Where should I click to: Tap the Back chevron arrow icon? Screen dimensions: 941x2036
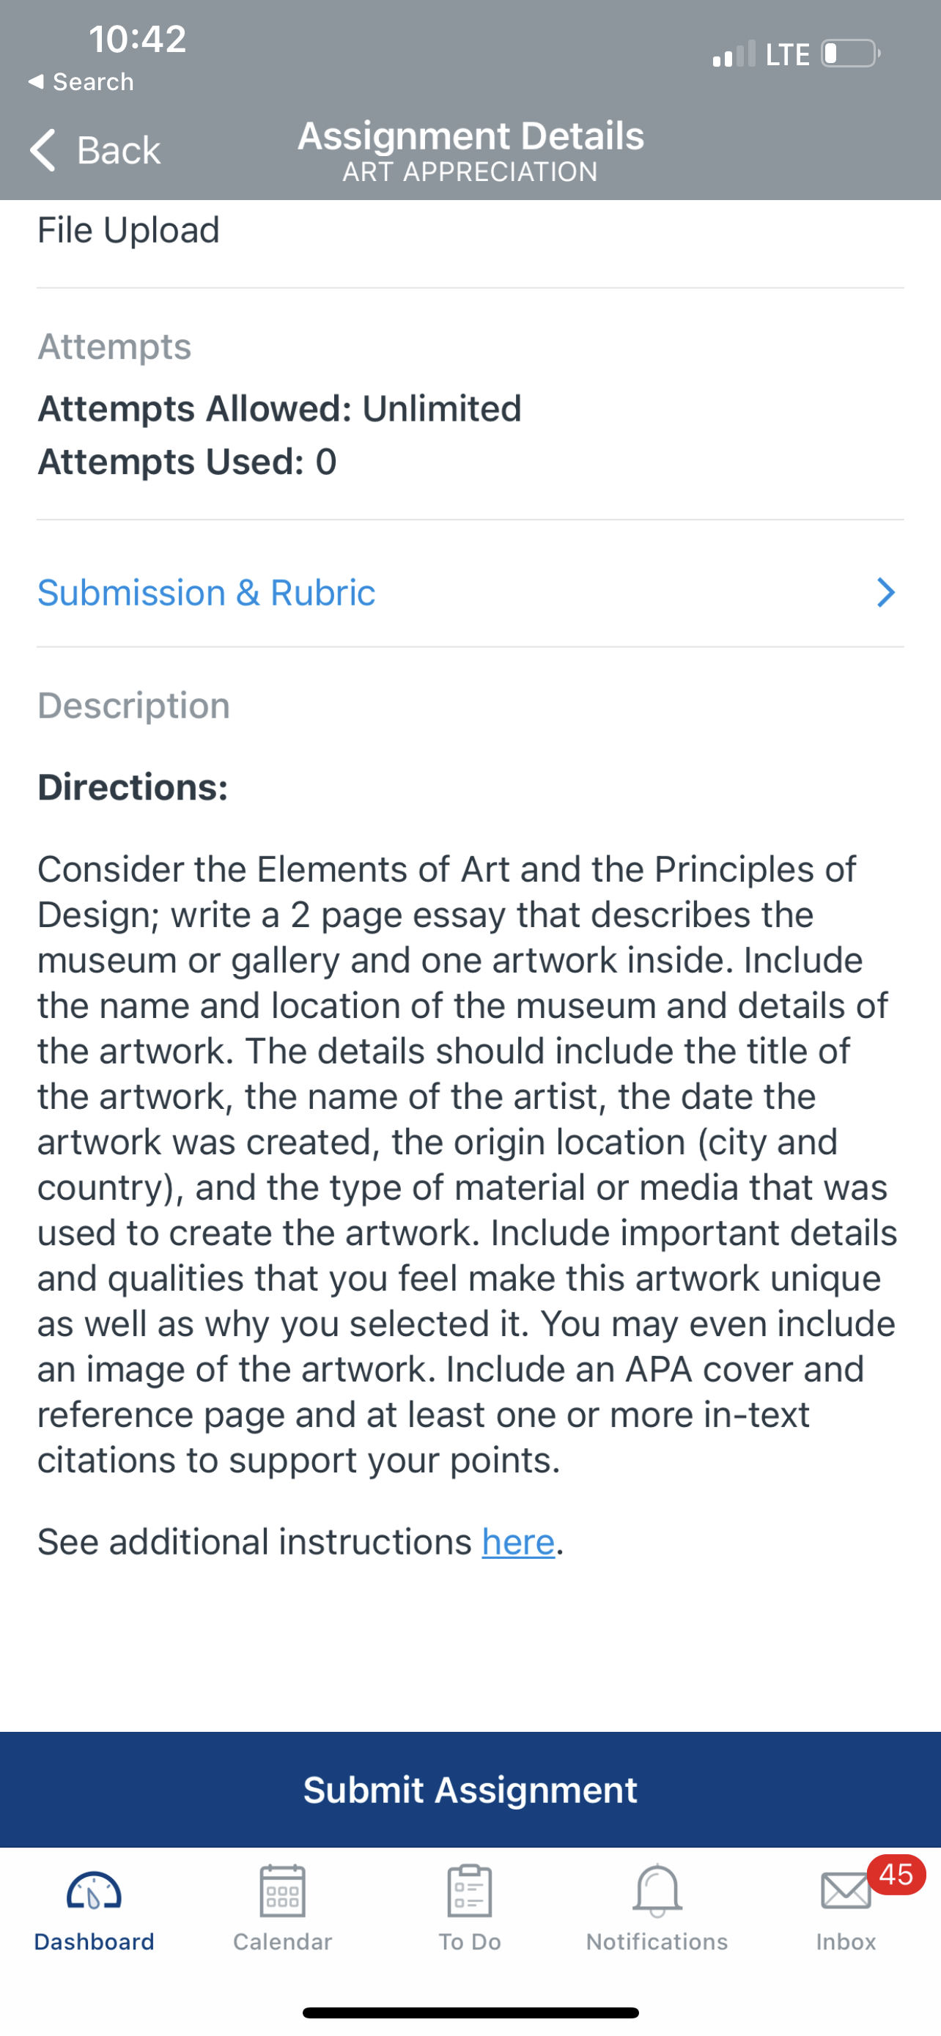[43, 150]
